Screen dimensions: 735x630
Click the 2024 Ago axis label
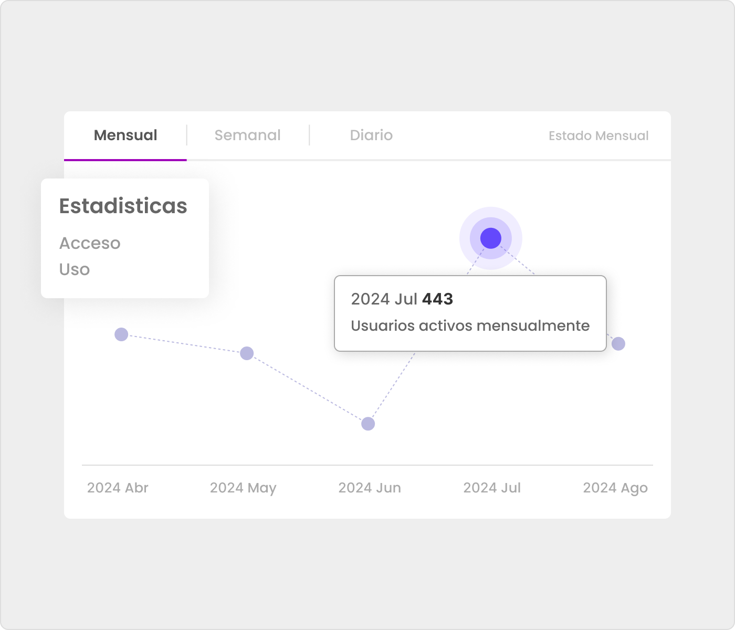tap(615, 488)
